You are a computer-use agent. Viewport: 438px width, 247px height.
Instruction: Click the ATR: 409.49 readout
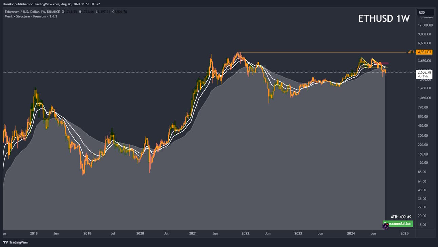tap(401, 217)
